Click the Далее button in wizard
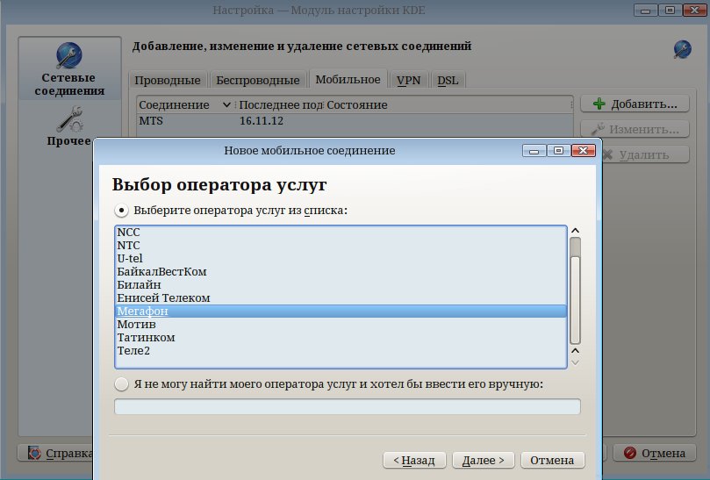710x480 pixels. click(x=484, y=460)
